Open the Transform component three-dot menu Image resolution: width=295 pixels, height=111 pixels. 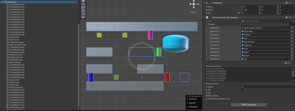click(293, 3)
